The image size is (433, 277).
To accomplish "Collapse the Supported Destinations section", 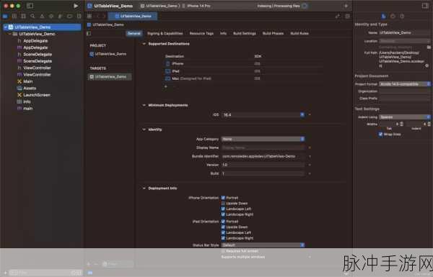I will pos(144,44).
